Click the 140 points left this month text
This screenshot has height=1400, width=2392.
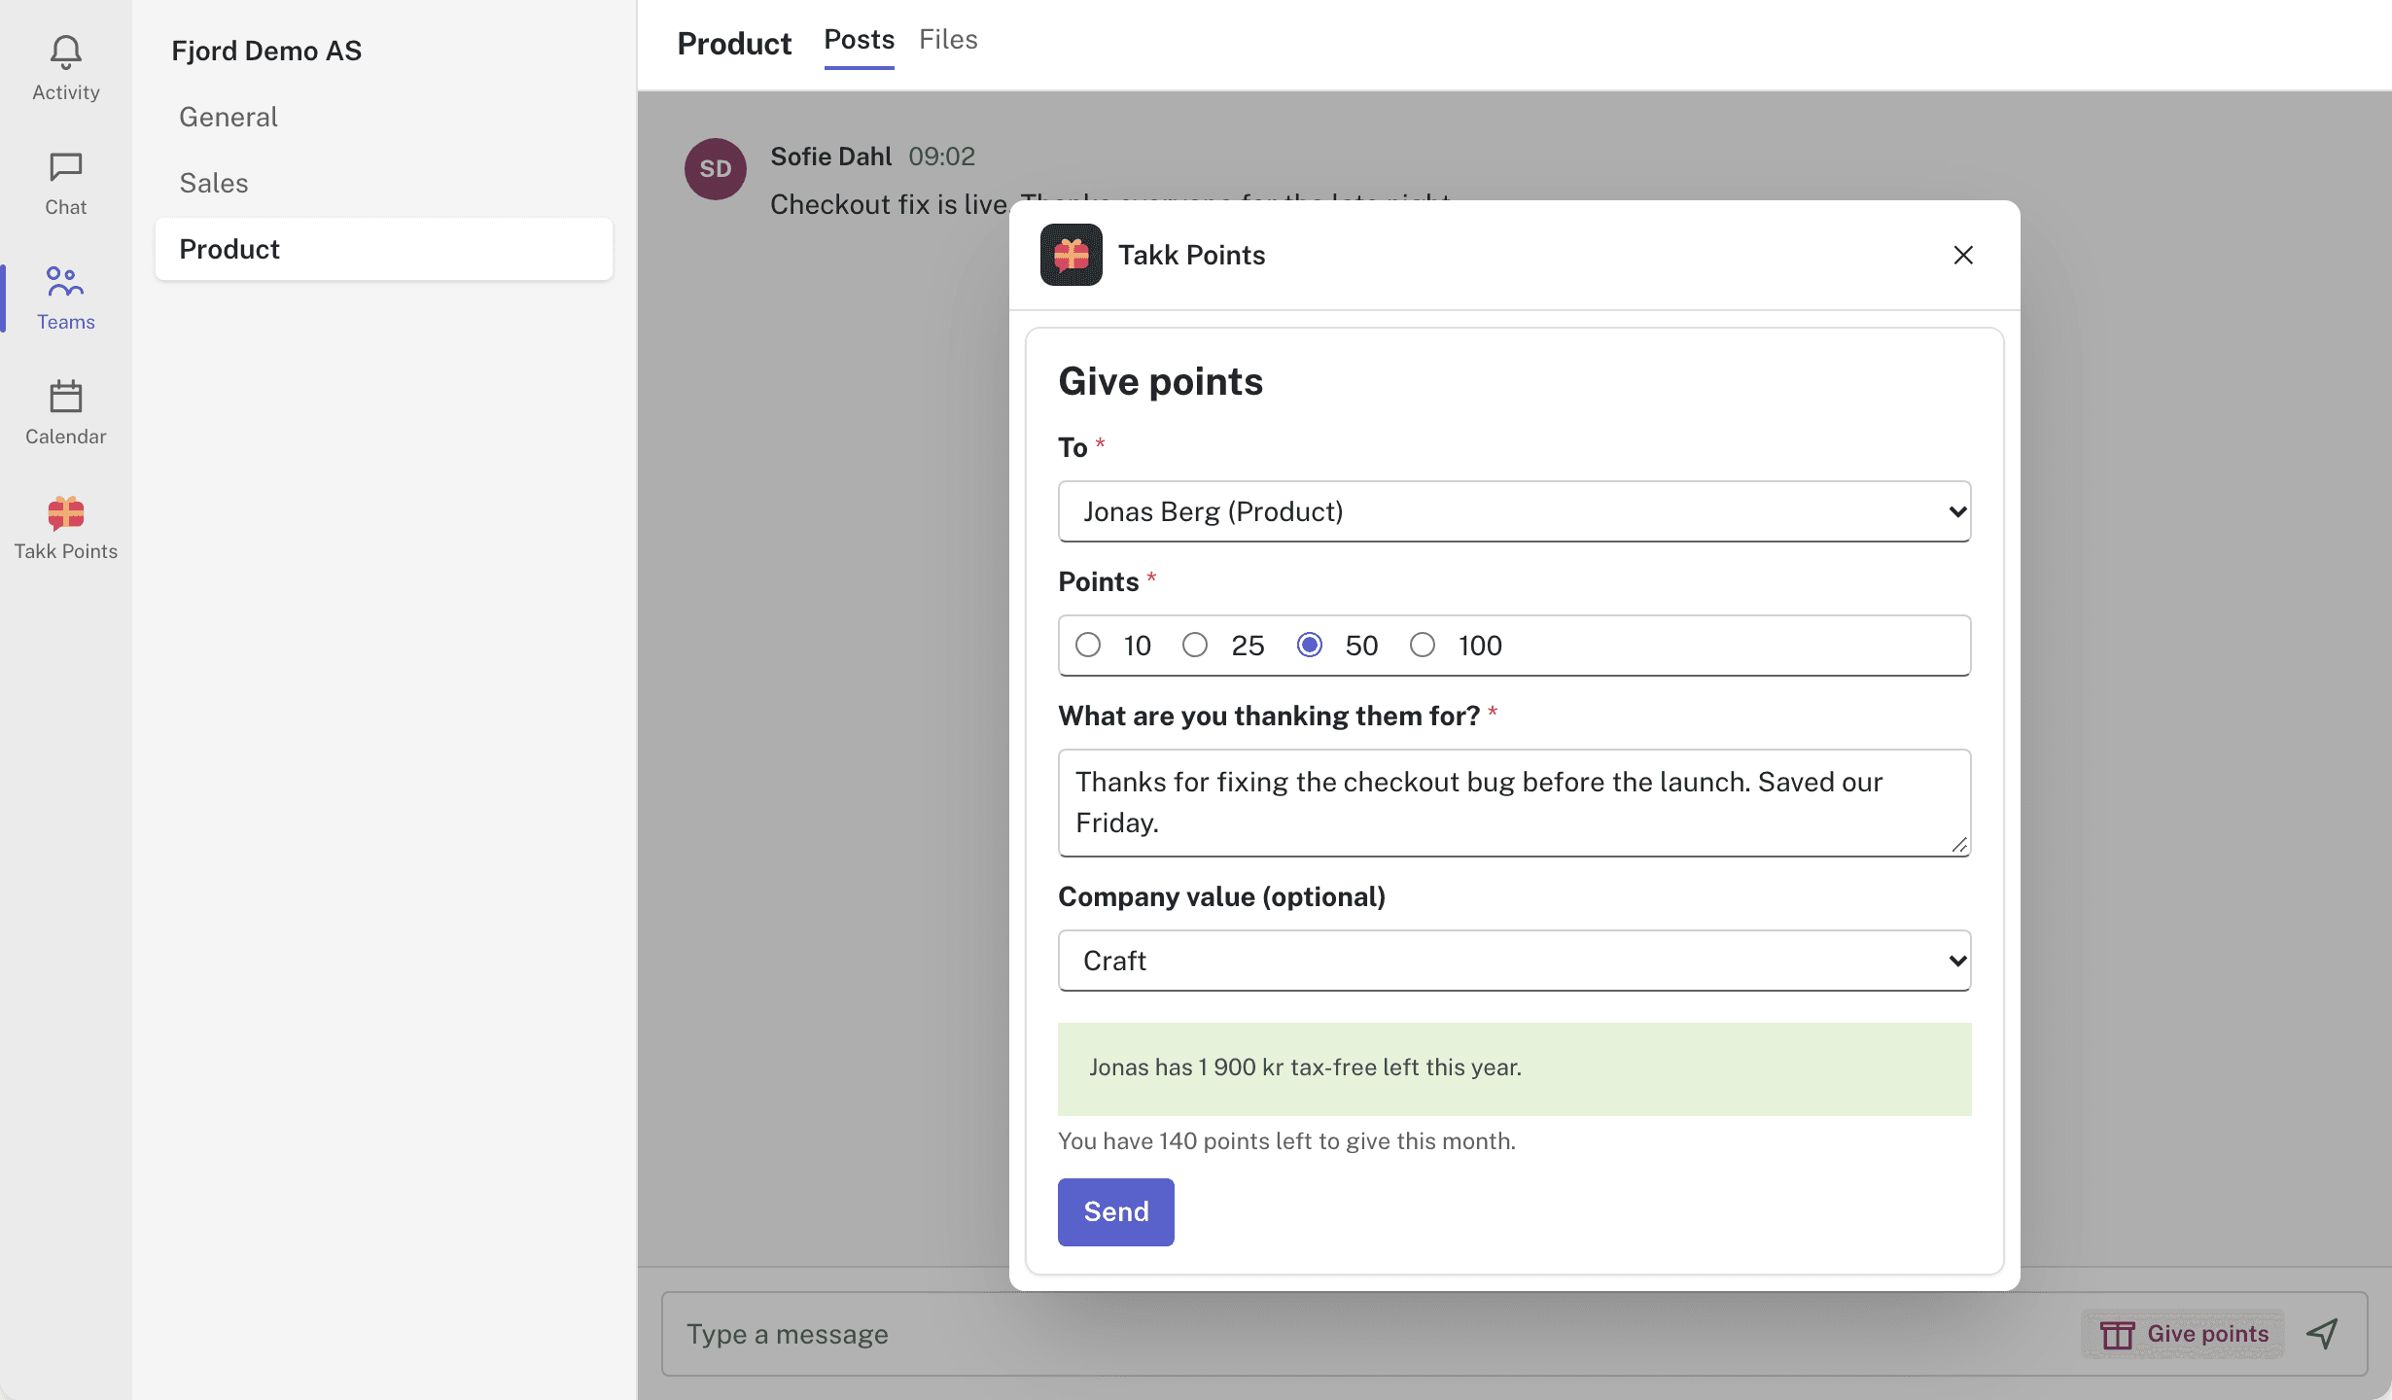pyautogui.click(x=1286, y=1140)
